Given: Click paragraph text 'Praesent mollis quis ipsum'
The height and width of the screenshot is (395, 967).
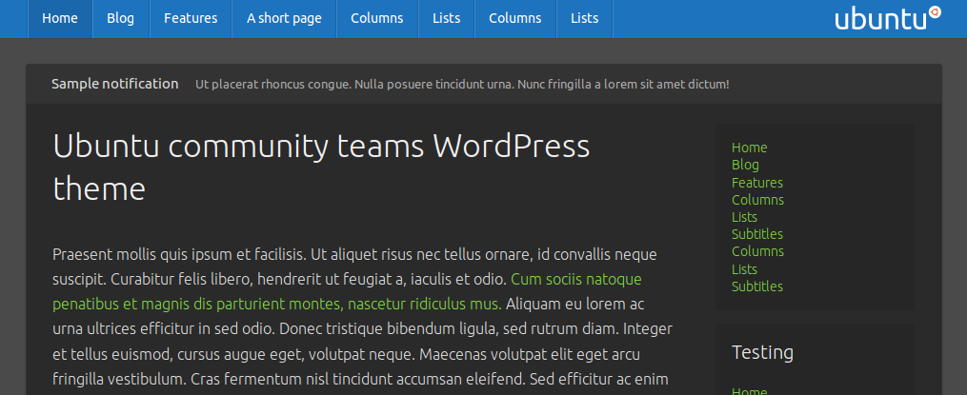Looking at the screenshot, I should pyautogui.click(x=143, y=254).
